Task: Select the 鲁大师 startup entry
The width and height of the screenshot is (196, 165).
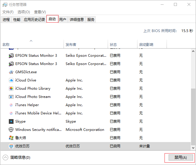Action: (21, 138)
